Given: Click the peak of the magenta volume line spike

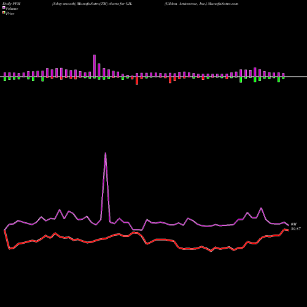Looking at the screenshot, I should (106, 153).
